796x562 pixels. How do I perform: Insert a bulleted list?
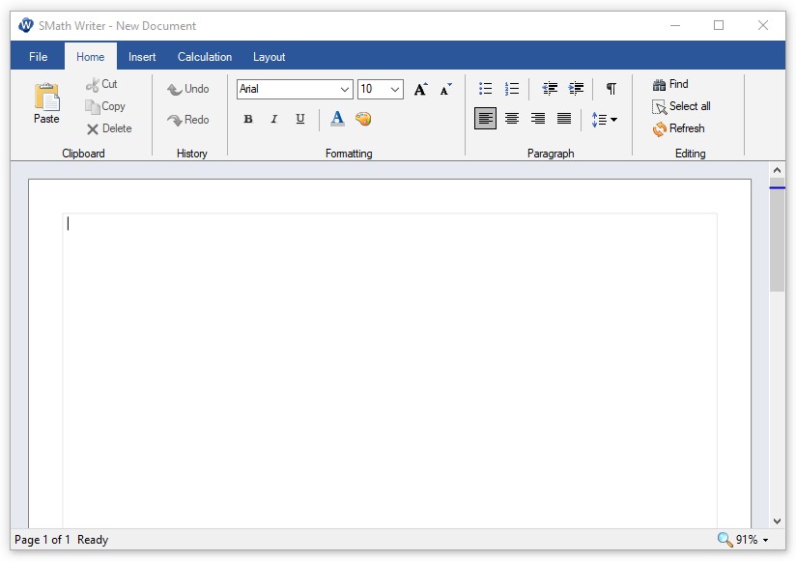[486, 89]
